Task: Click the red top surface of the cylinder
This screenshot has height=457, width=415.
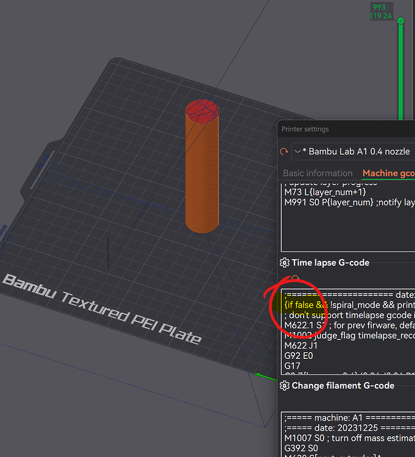Action: pyautogui.click(x=202, y=111)
